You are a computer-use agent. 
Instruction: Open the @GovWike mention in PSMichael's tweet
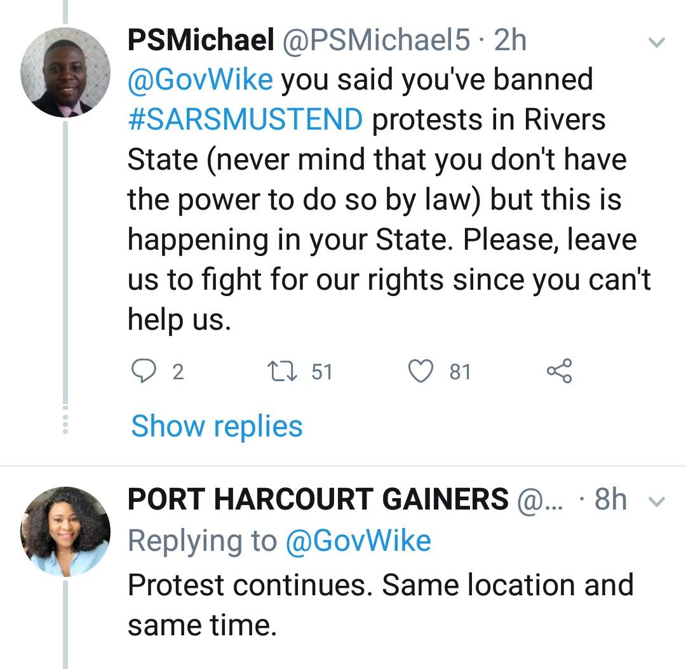200,80
